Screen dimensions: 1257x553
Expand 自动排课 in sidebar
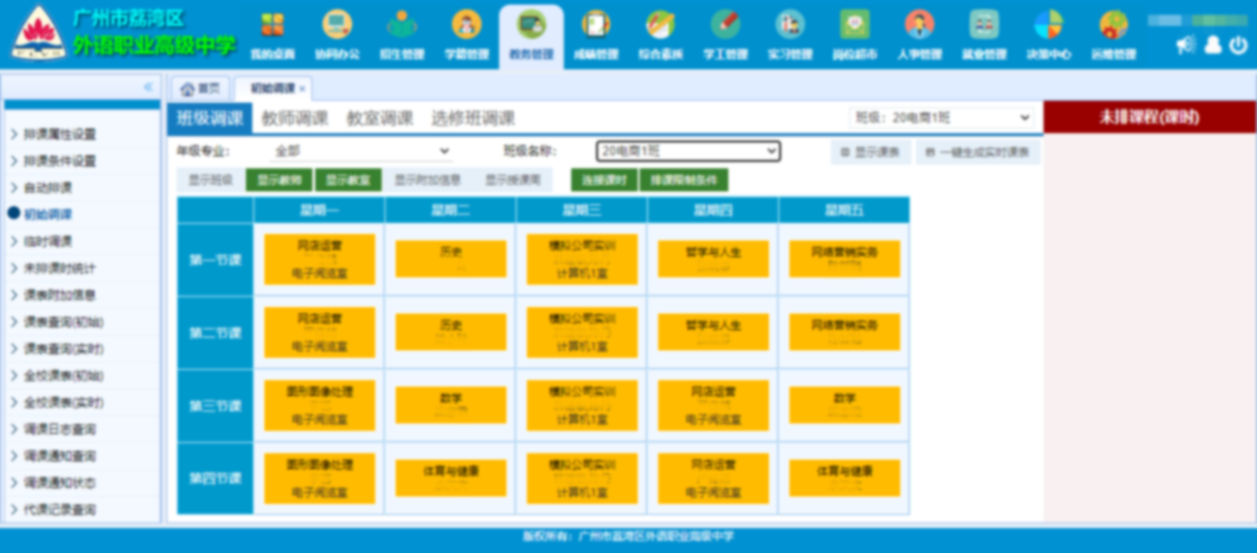coord(48,188)
